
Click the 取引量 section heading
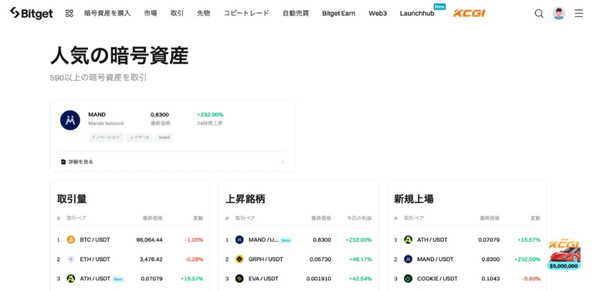[x=72, y=198]
